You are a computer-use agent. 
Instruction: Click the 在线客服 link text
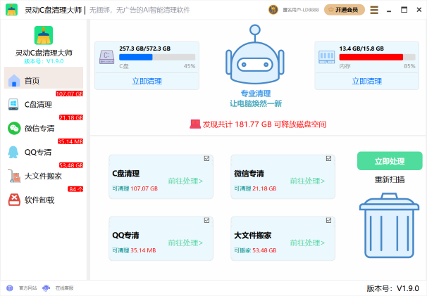coord(65,288)
